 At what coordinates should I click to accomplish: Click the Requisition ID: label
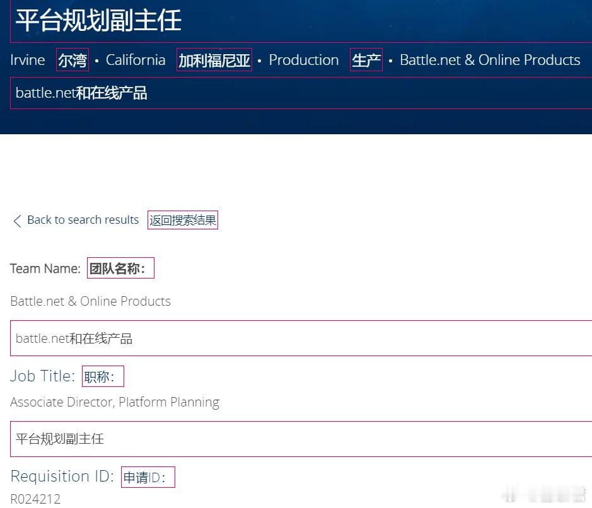click(62, 476)
